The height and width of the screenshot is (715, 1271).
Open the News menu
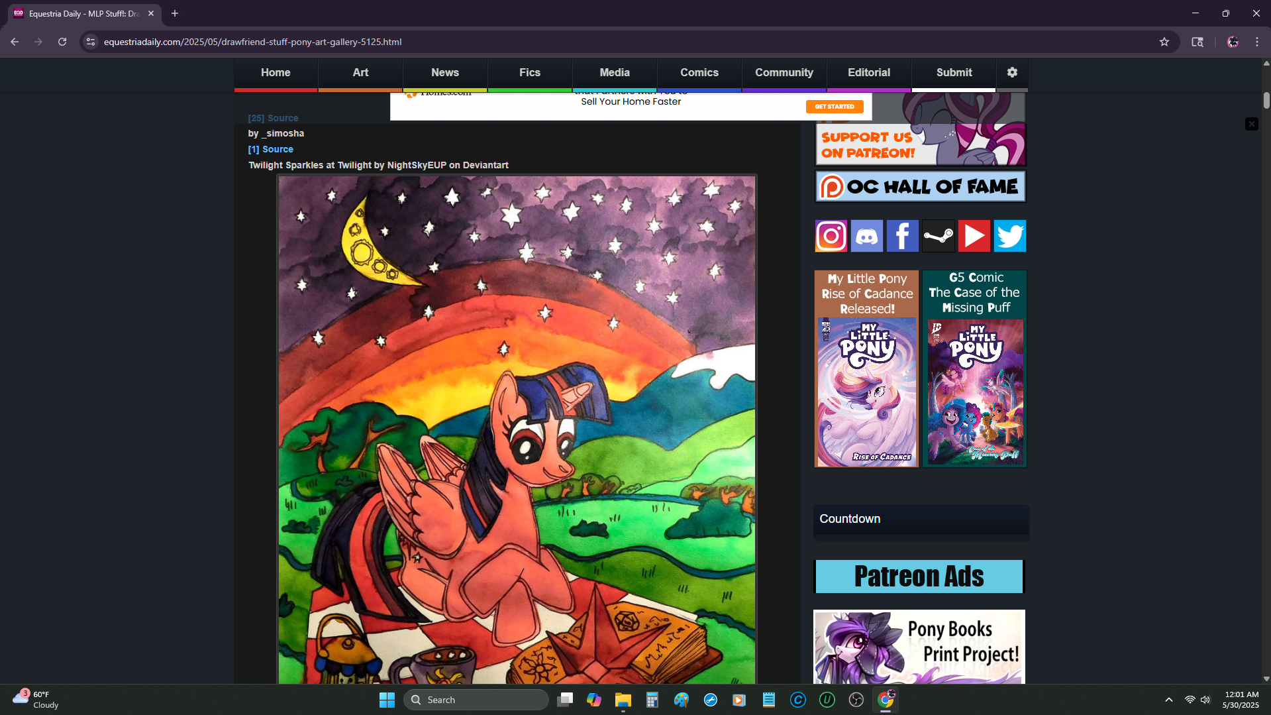click(x=445, y=73)
